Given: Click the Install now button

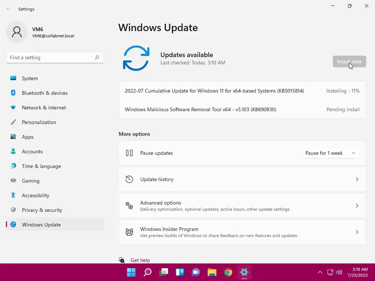Looking at the screenshot, I should pyautogui.click(x=349, y=61).
